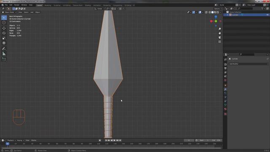Open the Add Modifier dropdown

pyautogui.click(x=248, y=64)
